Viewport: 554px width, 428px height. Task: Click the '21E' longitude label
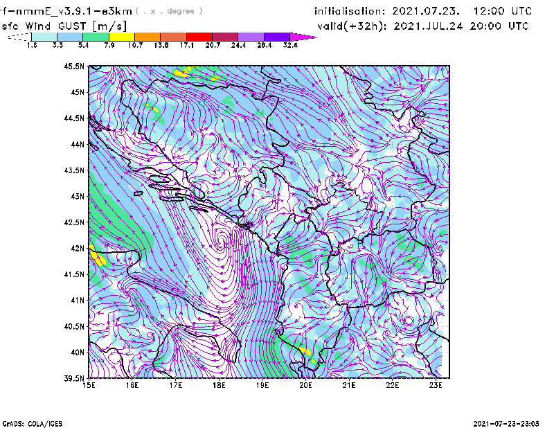tap(349, 385)
